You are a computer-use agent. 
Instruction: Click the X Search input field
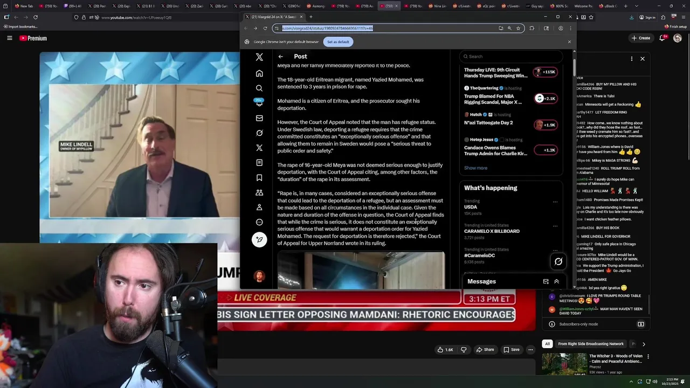pyautogui.click(x=511, y=57)
